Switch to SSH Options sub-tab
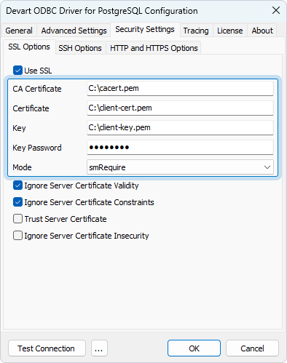This screenshot has width=287, height=363. coord(80,48)
